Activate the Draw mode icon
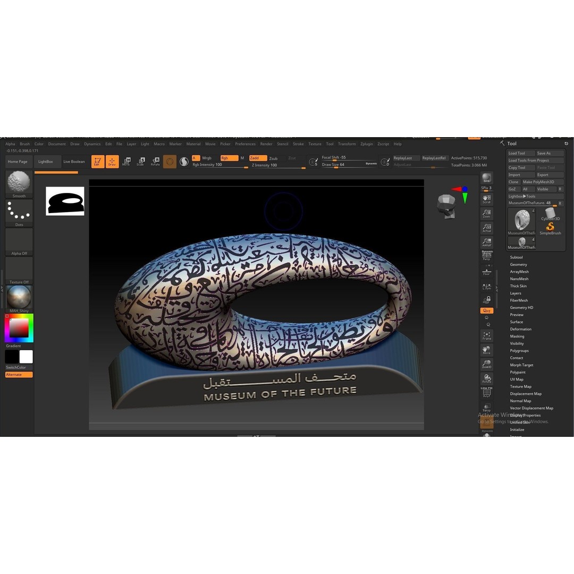This screenshot has height=574, width=574. pyautogui.click(x=112, y=162)
